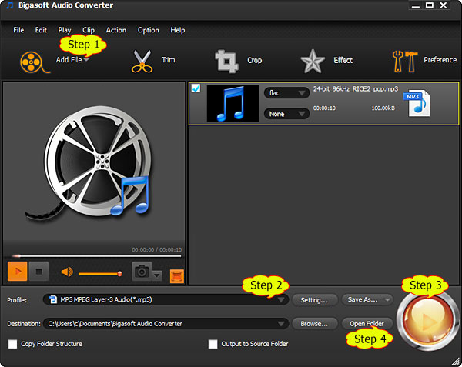Click the MP3 output format file icon

click(417, 104)
